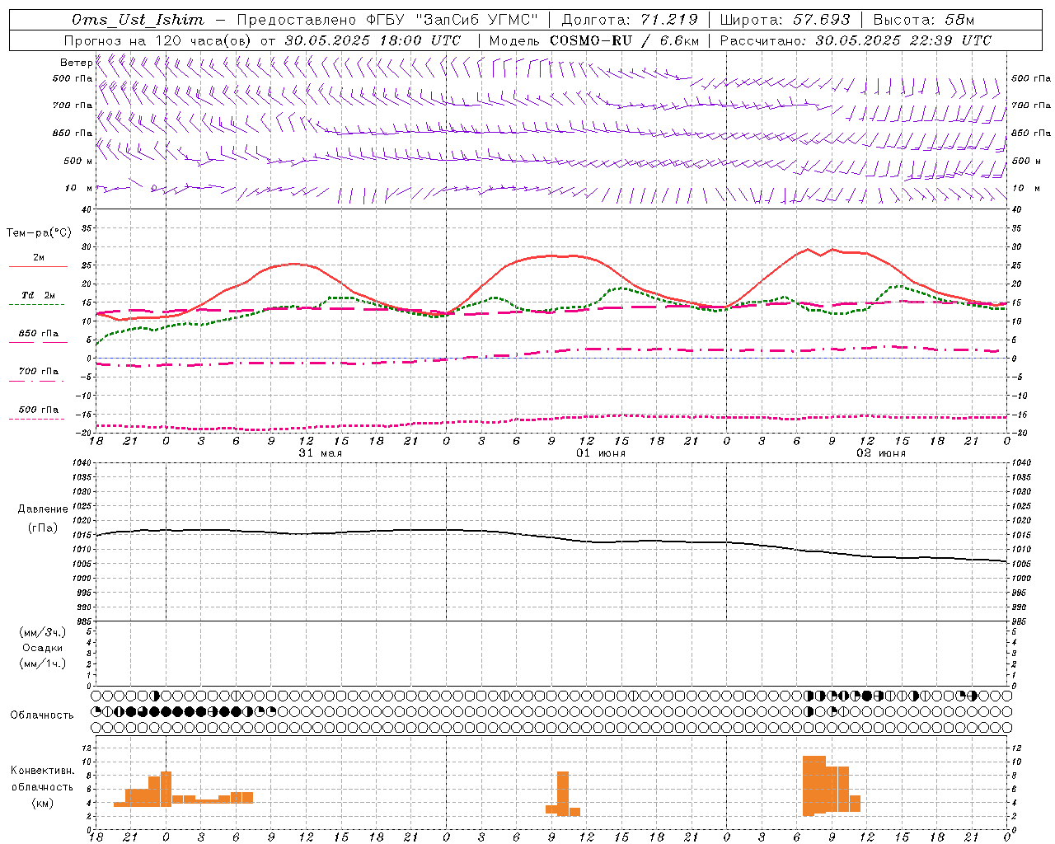Click the tall orange convective bar on 01 июня
The image size is (1055, 844).
(x=563, y=794)
